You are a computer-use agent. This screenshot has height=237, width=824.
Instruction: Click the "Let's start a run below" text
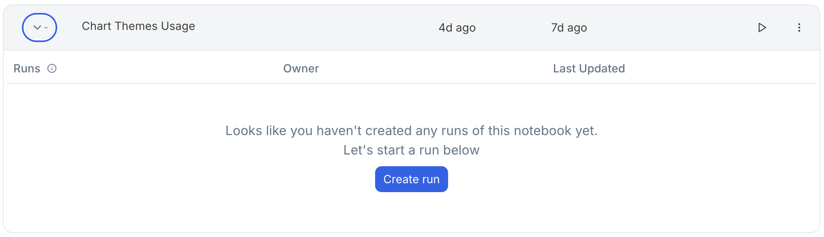(411, 150)
